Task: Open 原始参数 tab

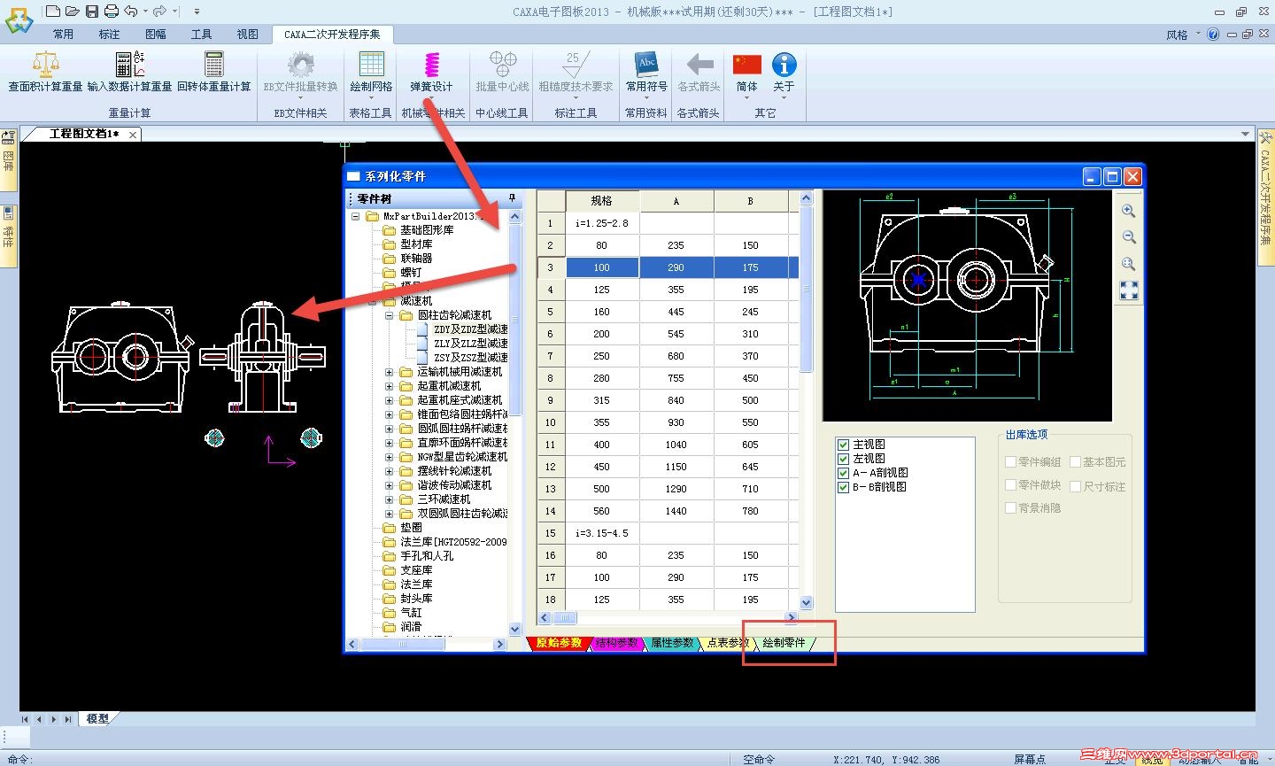Action: pos(558,643)
